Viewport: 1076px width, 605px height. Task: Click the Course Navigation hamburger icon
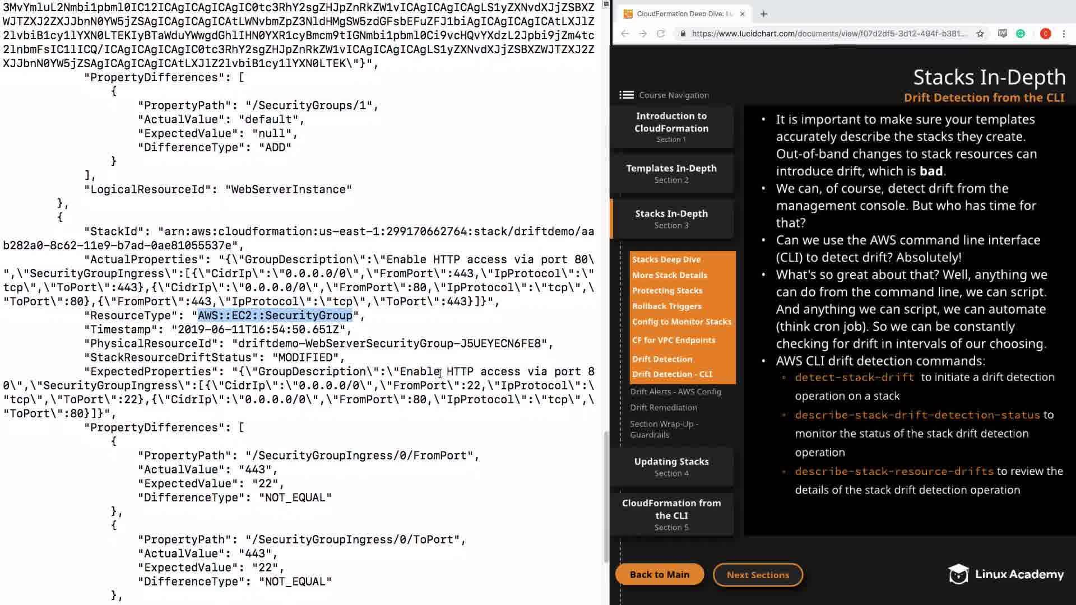[x=626, y=95]
